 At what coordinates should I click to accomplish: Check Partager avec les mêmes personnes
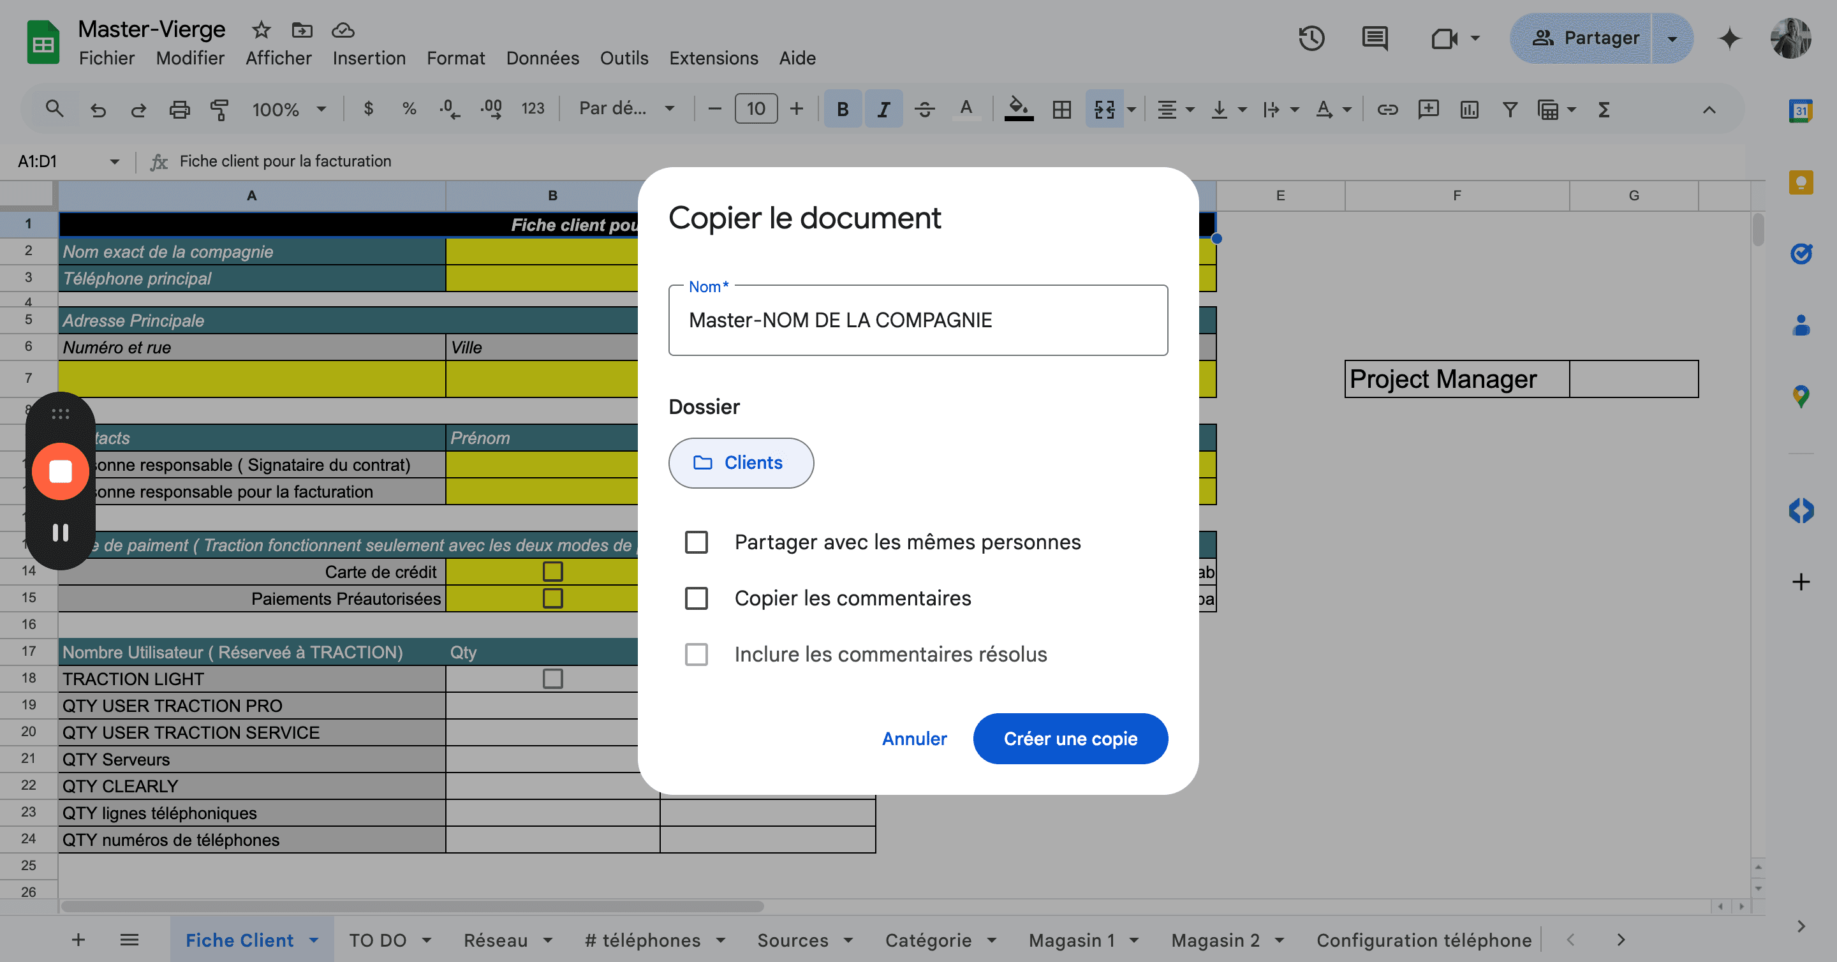pos(696,542)
